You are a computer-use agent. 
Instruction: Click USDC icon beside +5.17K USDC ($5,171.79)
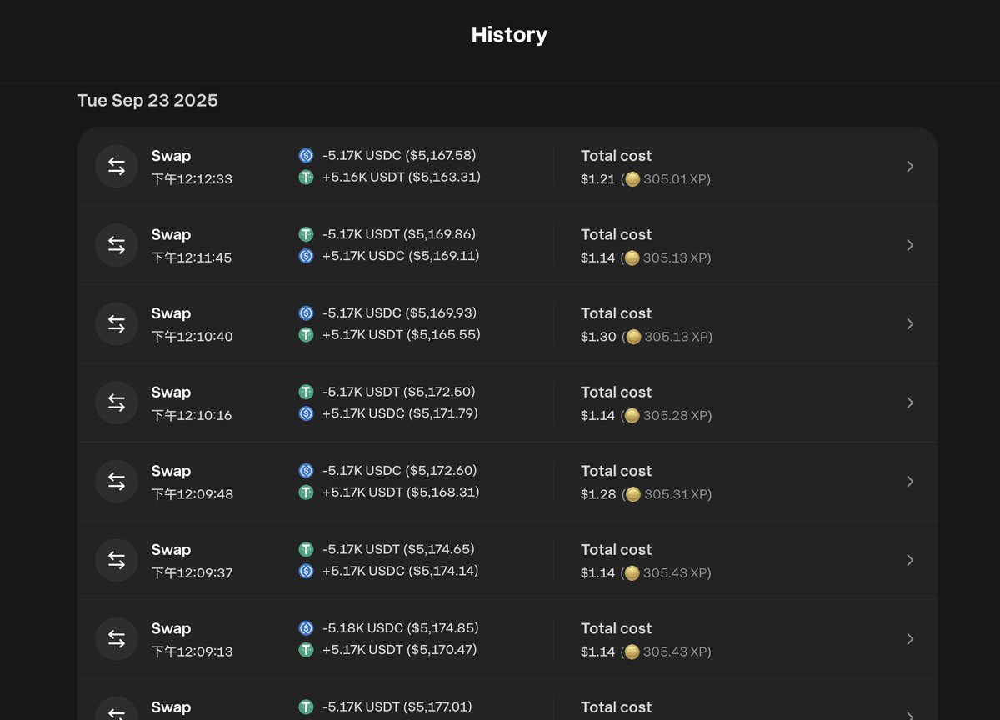point(306,413)
